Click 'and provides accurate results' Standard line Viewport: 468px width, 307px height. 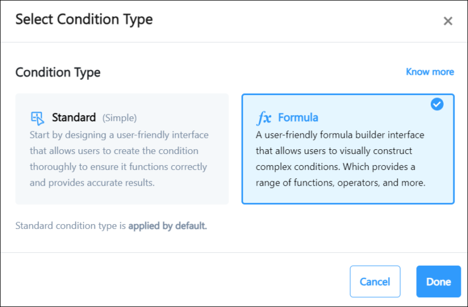(92, 182)
